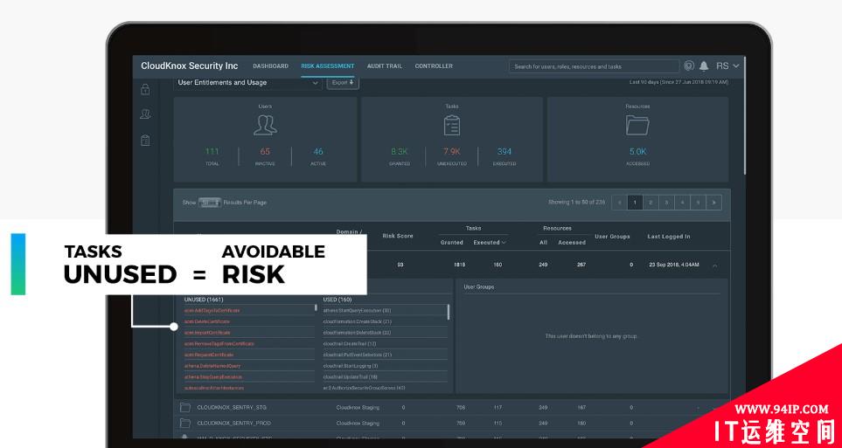Open the CLOUDKNOX_SENTRY_PROD row name
This screenshot has width=842, height=448.
click(234, 424)
